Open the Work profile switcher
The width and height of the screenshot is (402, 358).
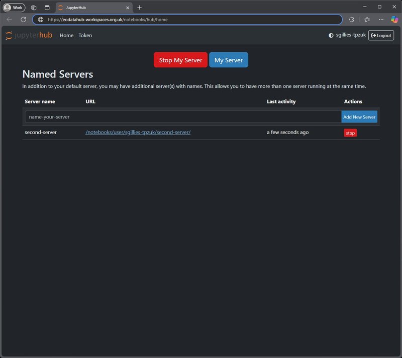pyautogui.click(x=14, y=8)
